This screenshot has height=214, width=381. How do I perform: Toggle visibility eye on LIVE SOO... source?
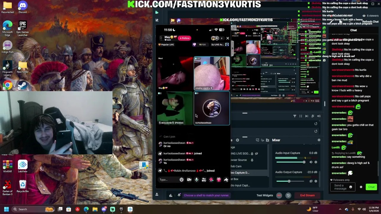256,154
